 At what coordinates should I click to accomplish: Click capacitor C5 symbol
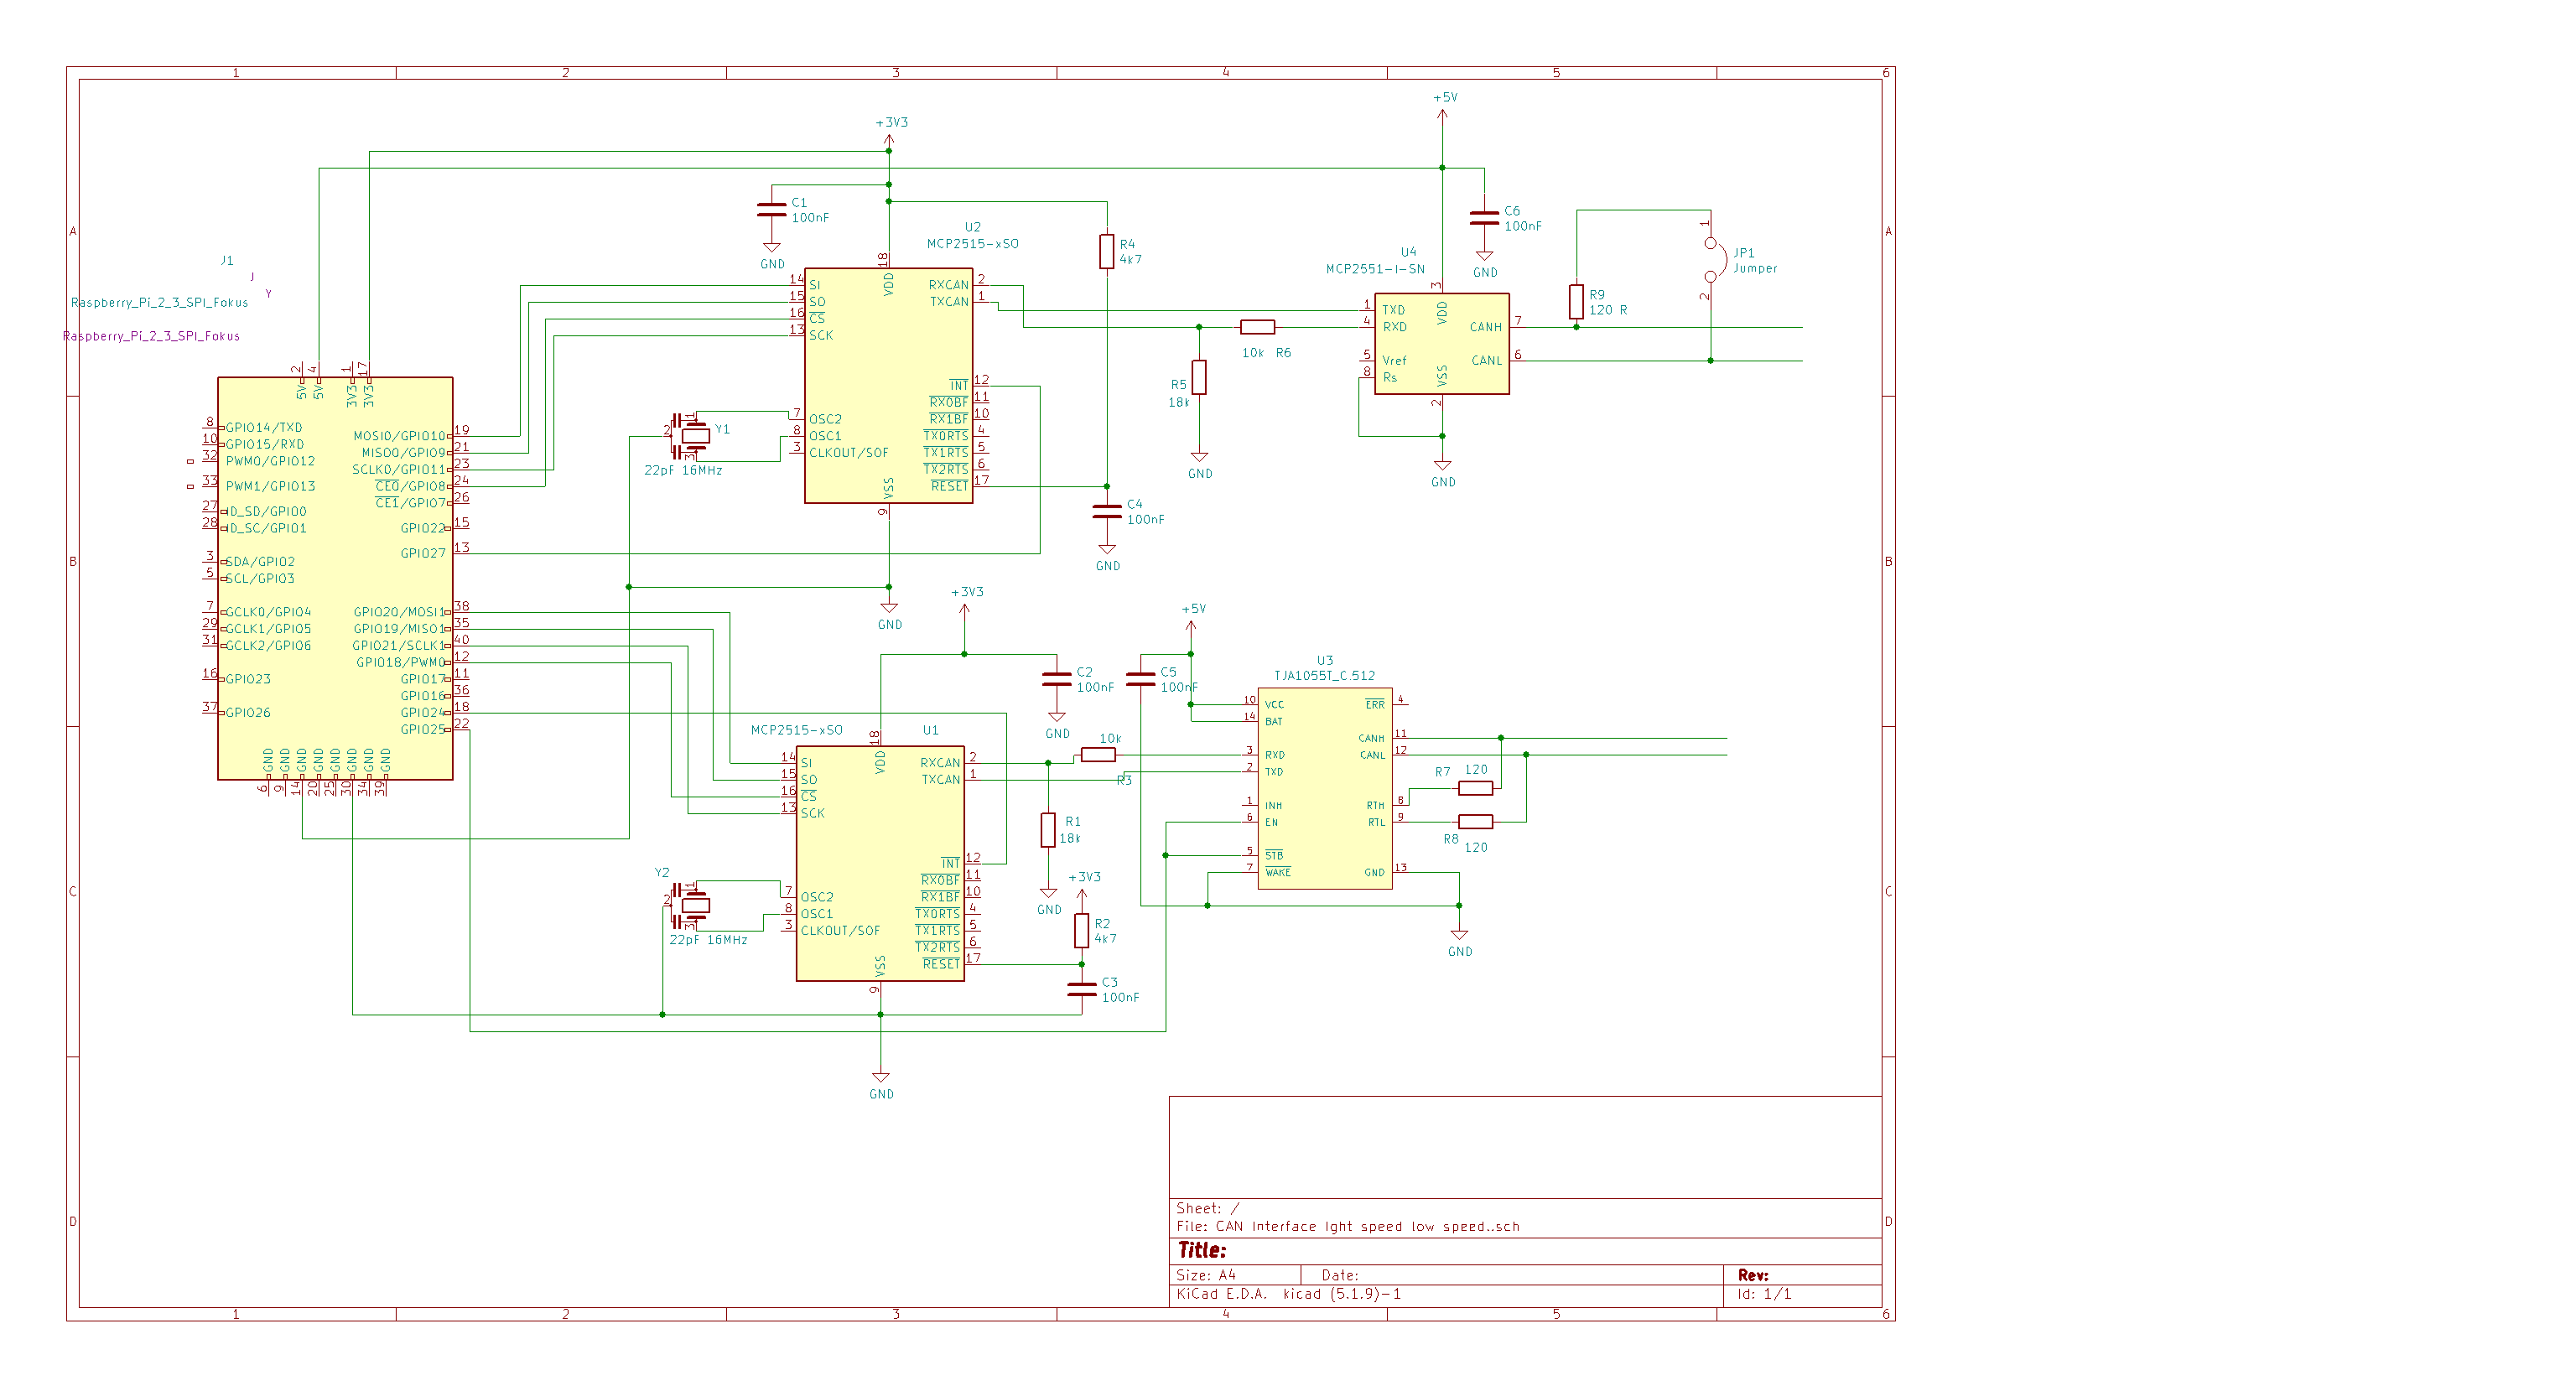pyautogui.click(x=1140, y=679)
